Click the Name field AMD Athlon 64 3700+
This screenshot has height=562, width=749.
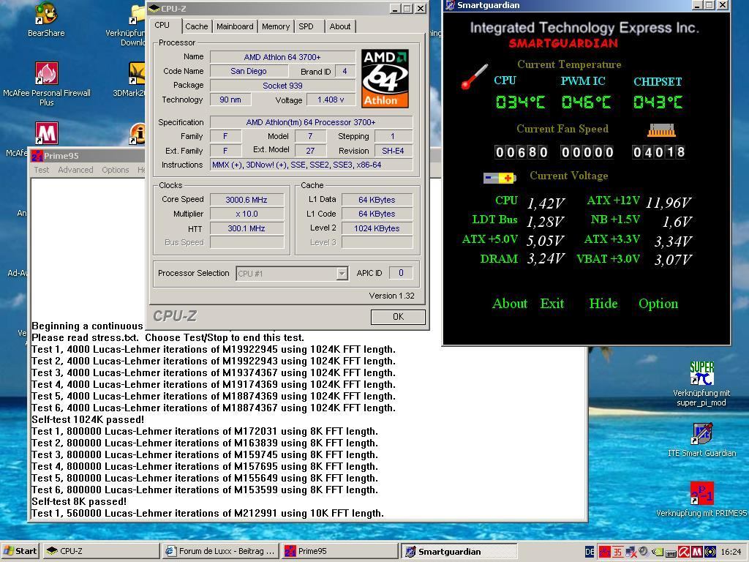[x=282, y=57]
